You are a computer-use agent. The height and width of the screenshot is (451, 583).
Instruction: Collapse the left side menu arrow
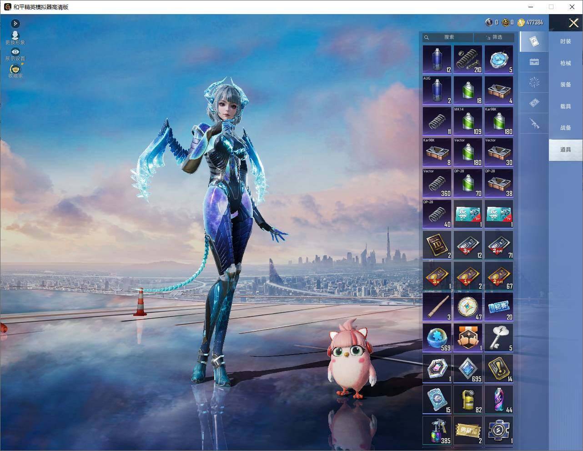pos(15,23)
